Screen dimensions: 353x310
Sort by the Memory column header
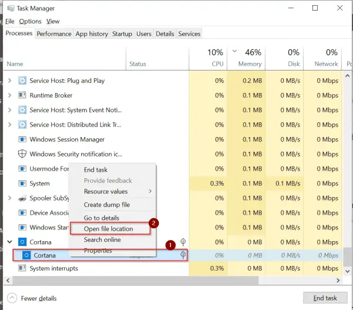[246, 59]
